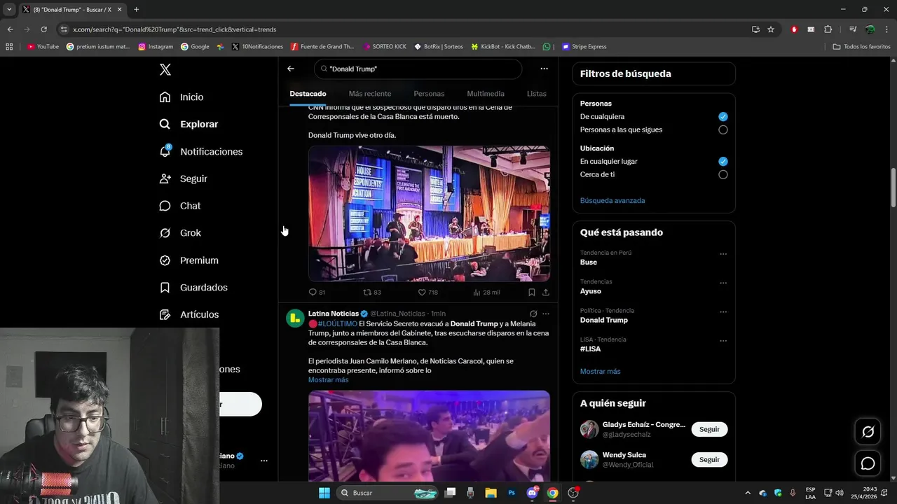
Task: Switch to the Multimedia tab
Action: click(x=486, y=94)
